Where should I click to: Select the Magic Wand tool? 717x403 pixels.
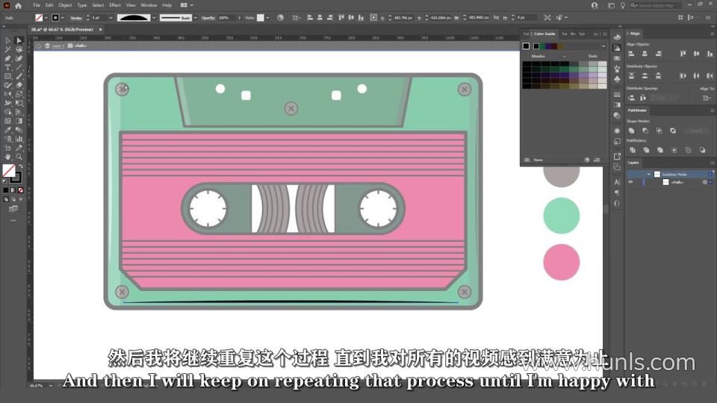tap(7, 49)
